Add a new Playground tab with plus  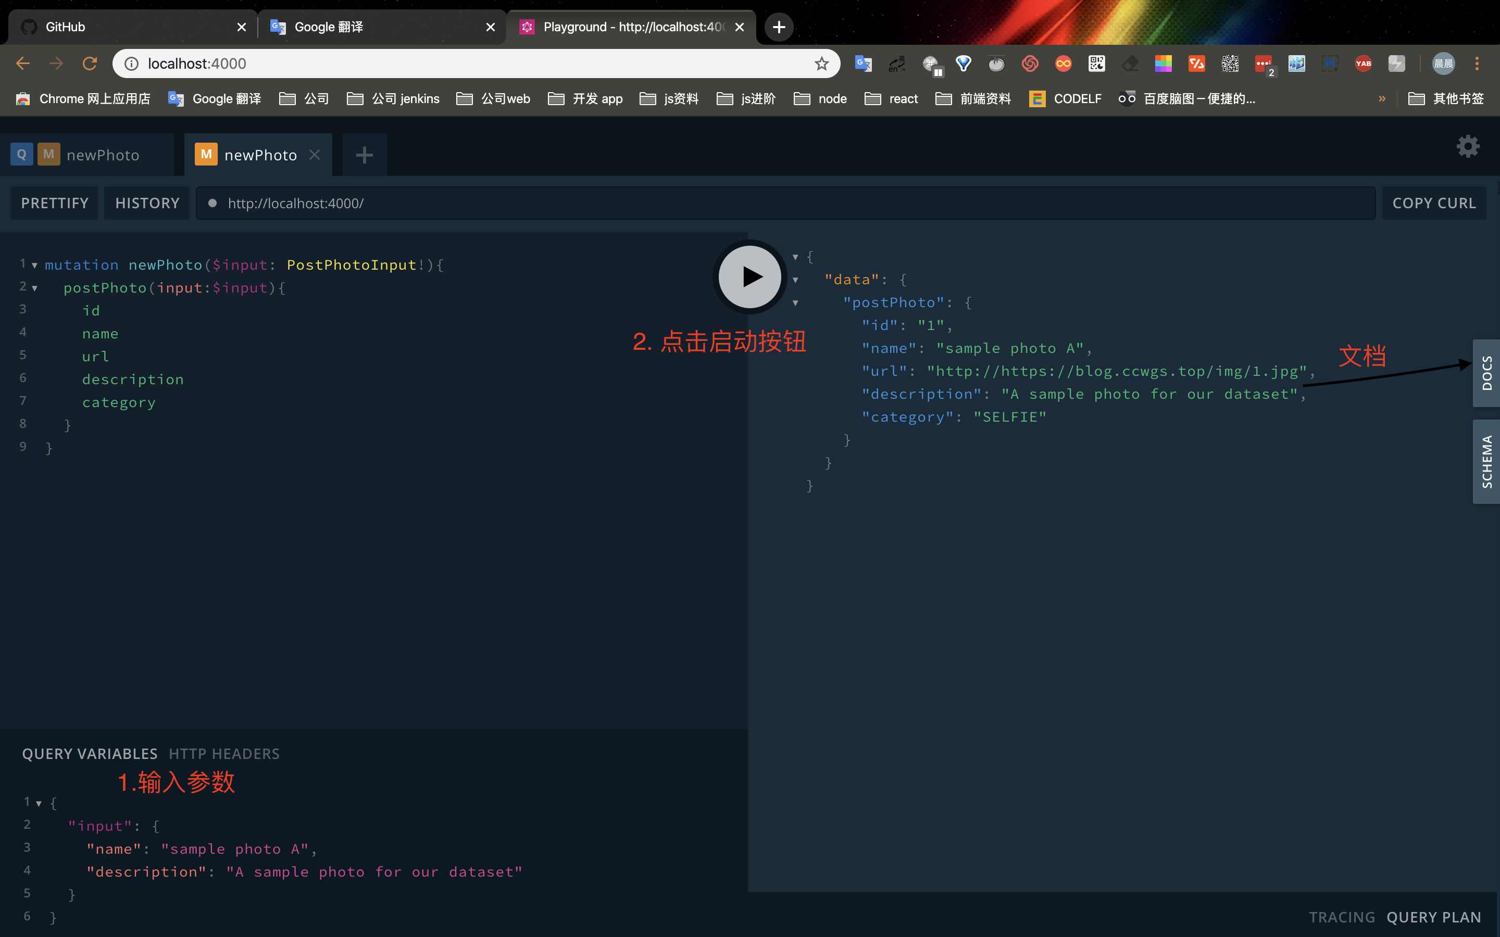365,155
